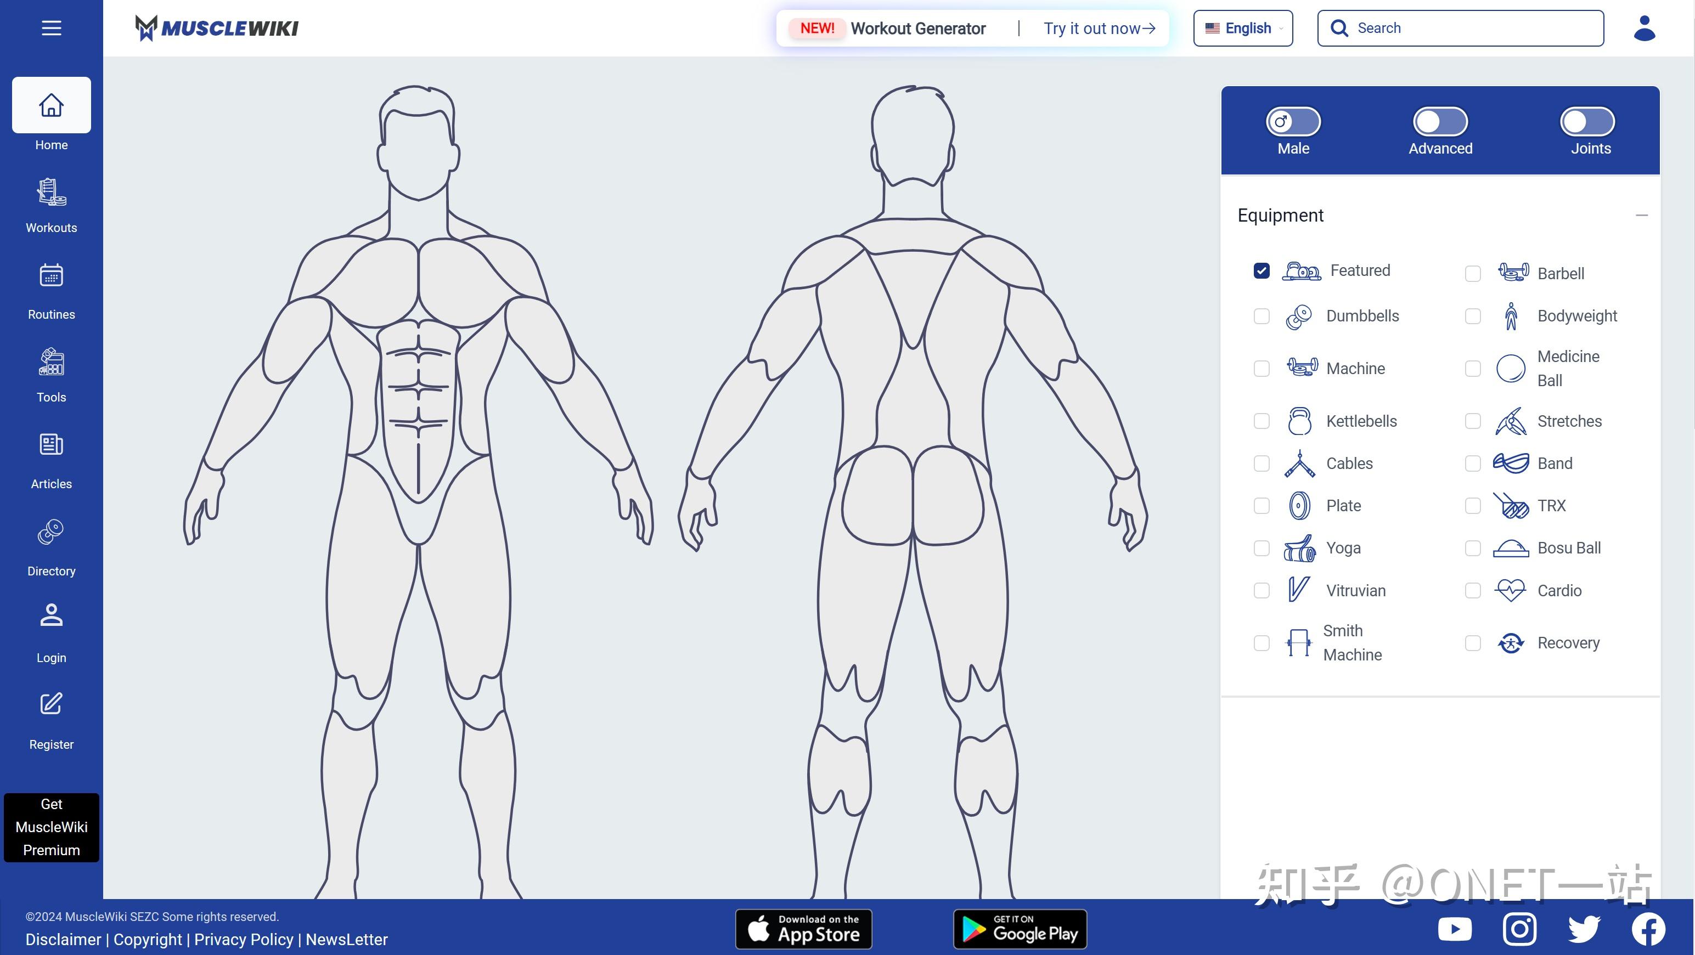Viewport: 1695px width, 955px height.
Task: Uncheck the Featured equipment checkbox
Action: coord(1262,270)
